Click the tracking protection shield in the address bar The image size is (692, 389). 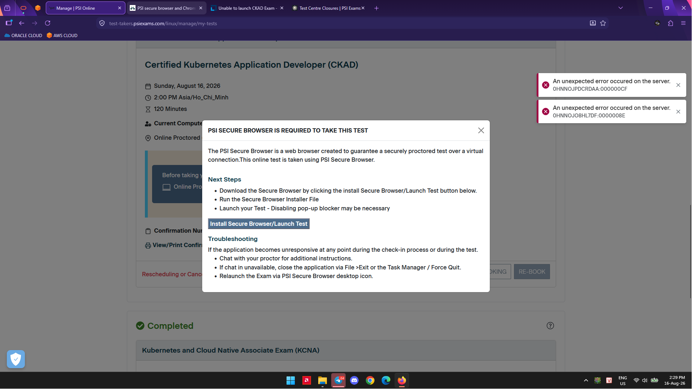(x=102, y=23)
